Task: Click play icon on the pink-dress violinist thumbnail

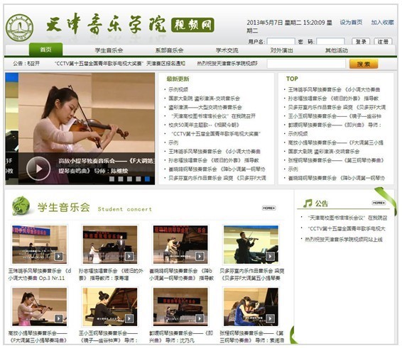Action: click(59, 318)
